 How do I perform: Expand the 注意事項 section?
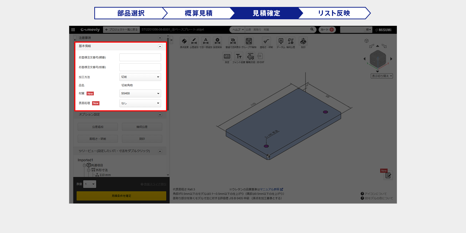[x=160, y=38]
